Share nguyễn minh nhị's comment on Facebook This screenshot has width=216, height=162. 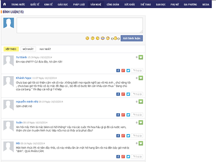(118, 115)
